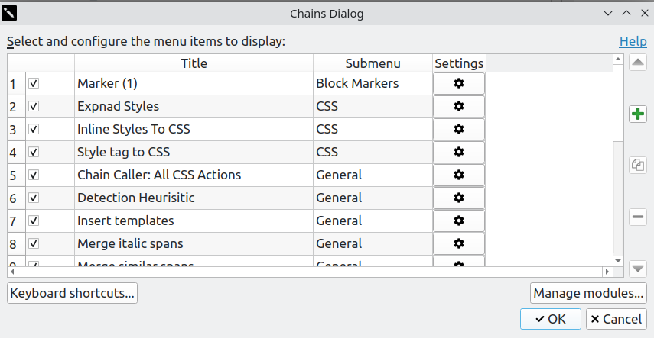654x338 pixels.
Task: Move chain up with the up arrow
Action: coord(638,63)
